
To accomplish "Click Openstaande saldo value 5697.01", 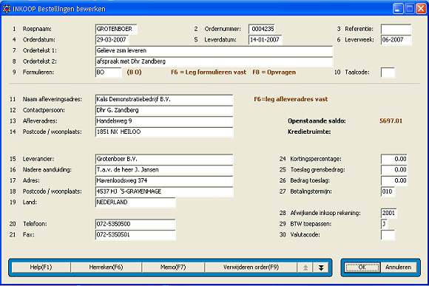I will 391,121.
